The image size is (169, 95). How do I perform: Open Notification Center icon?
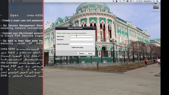[x=157, y=1]
